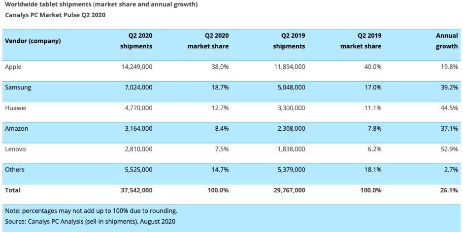Screen dimensions: 463x232
Task: Click the Canalys PC Analysis source line
Action: pyautogui.click(x=90, y=221)
